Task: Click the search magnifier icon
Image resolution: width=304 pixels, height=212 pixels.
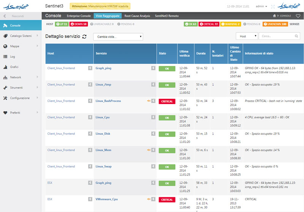Action: pyautogui.click(x=296, y=36)
